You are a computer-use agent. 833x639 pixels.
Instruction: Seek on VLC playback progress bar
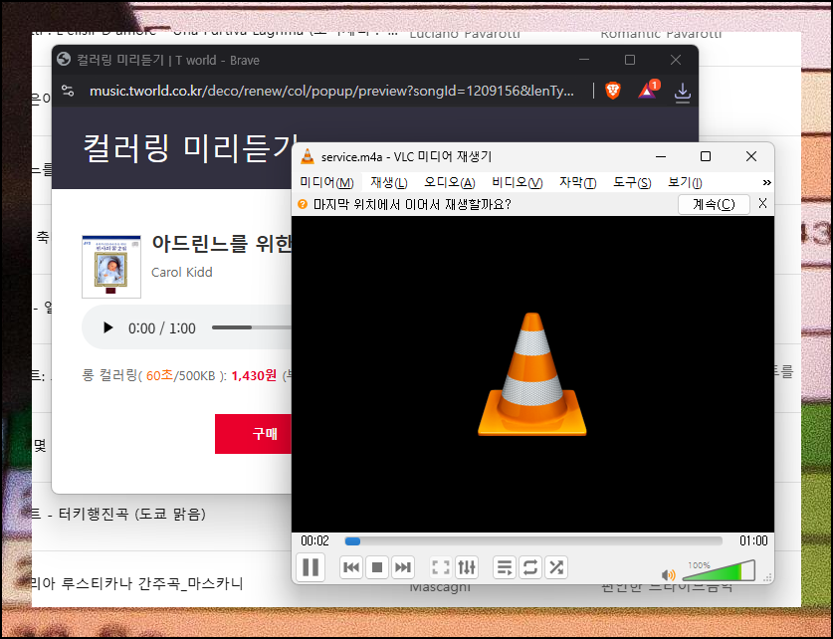[x=533, y=541]
